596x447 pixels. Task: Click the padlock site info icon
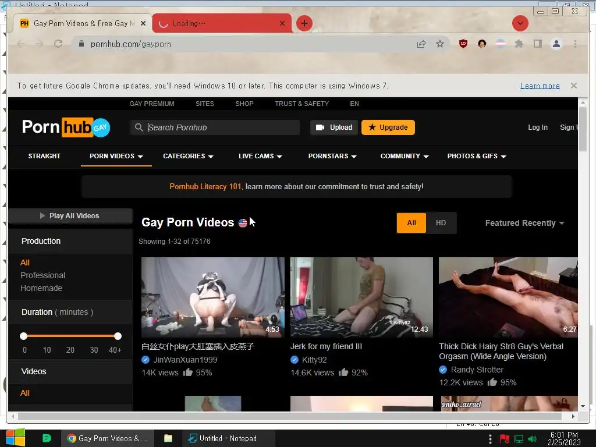(x=81, y=44)
